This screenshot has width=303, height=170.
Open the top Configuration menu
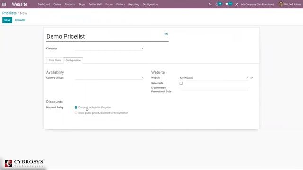[x=150, y=4]
